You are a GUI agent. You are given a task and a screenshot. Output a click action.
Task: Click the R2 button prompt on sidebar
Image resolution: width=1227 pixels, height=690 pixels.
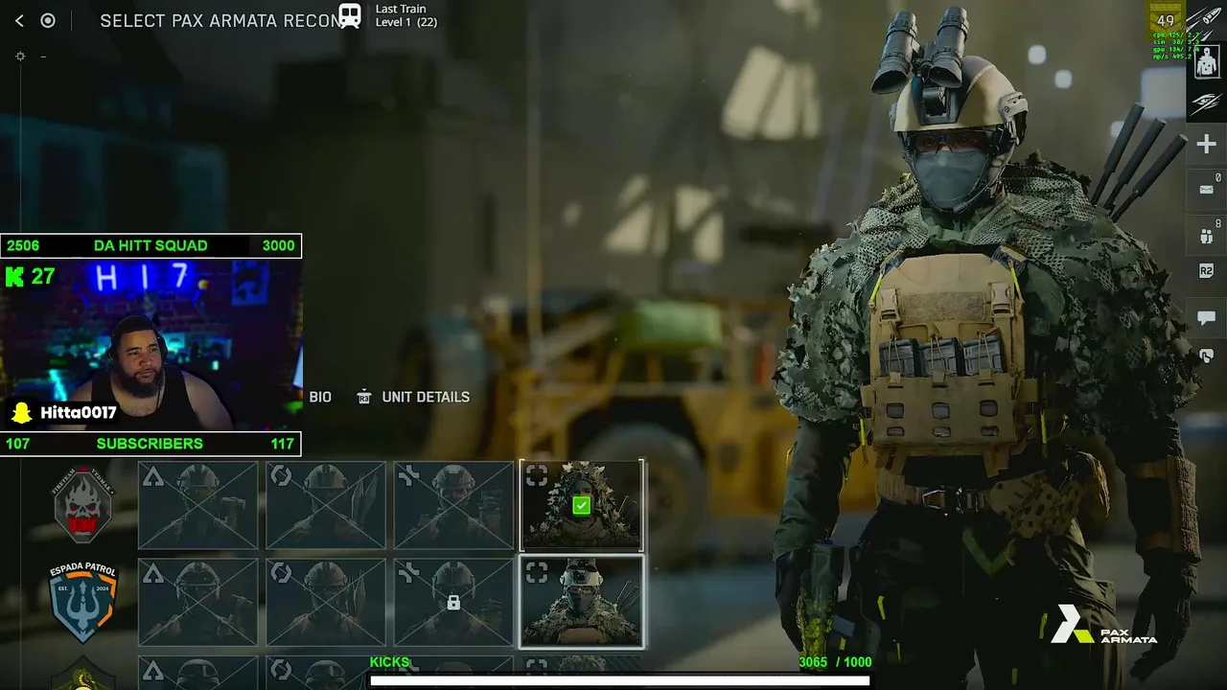click(x=1206, y=271)
